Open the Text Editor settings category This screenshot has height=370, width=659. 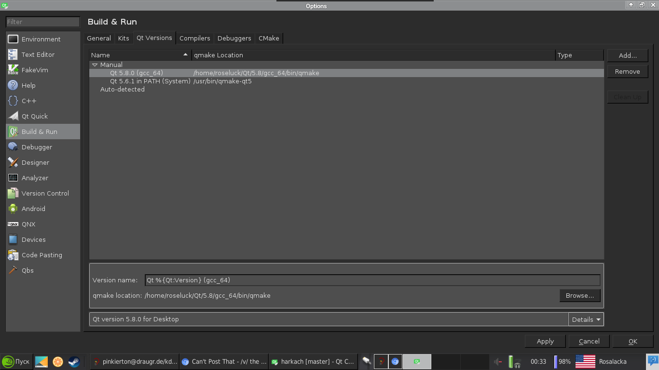coord(43,54)
